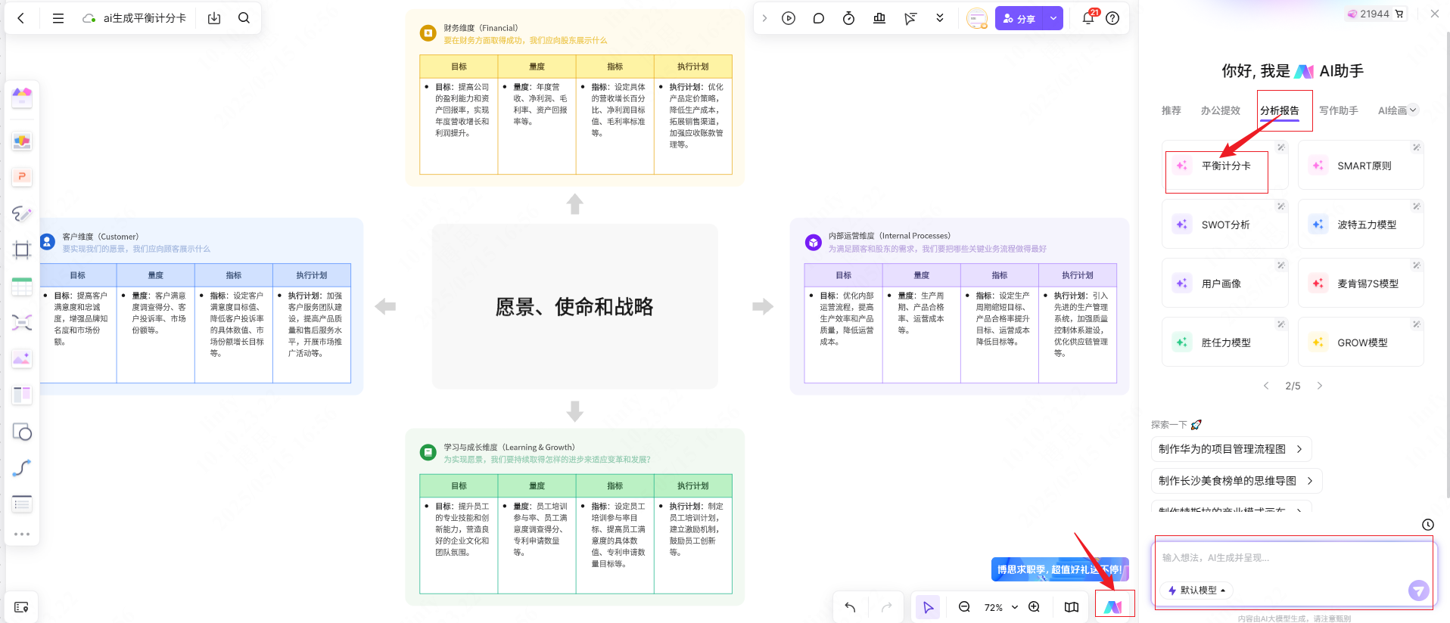
Task: Select the mind map tool
Action: click(x=22, y=323)
